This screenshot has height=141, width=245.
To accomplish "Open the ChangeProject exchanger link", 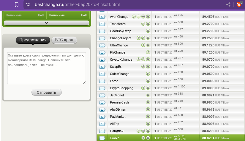I will tap(121, 38).
